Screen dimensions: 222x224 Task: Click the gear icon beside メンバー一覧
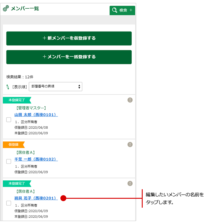tap(6, 9)
